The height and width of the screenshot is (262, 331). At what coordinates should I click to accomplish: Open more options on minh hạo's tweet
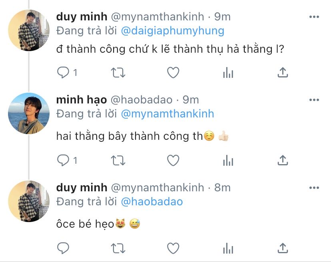click(314, 100)
